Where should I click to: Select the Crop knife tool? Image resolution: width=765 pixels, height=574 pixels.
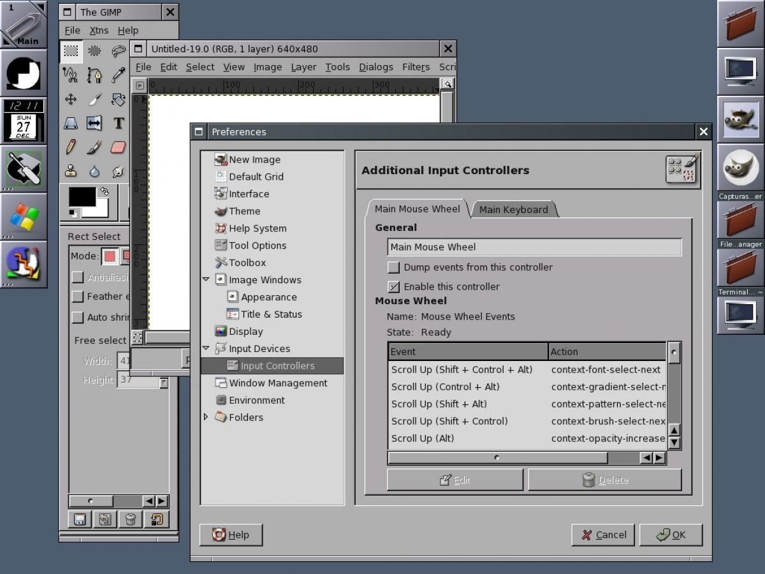pos(94,99)
